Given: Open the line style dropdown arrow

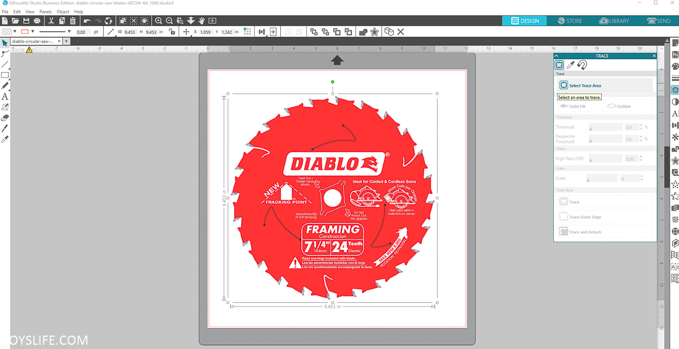Looking at the screenshot, I should [69, 31].
